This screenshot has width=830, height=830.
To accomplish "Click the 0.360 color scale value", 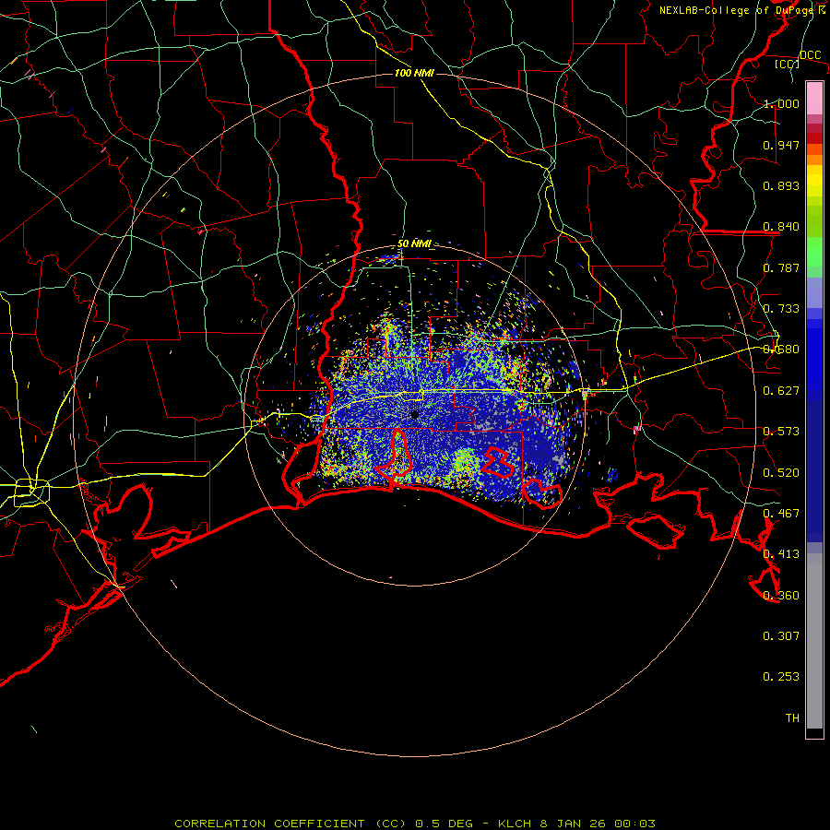I will 781,596.
